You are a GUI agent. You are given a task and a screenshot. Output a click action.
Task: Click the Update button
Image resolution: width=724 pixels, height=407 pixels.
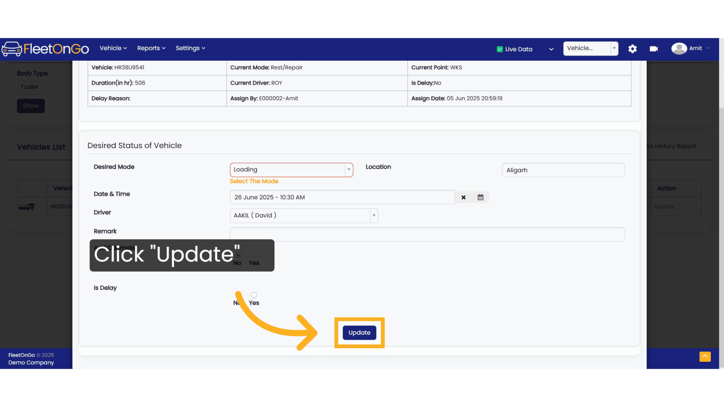pos(359,333)
